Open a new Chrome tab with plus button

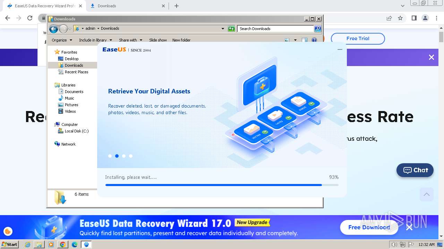(177, 6)
